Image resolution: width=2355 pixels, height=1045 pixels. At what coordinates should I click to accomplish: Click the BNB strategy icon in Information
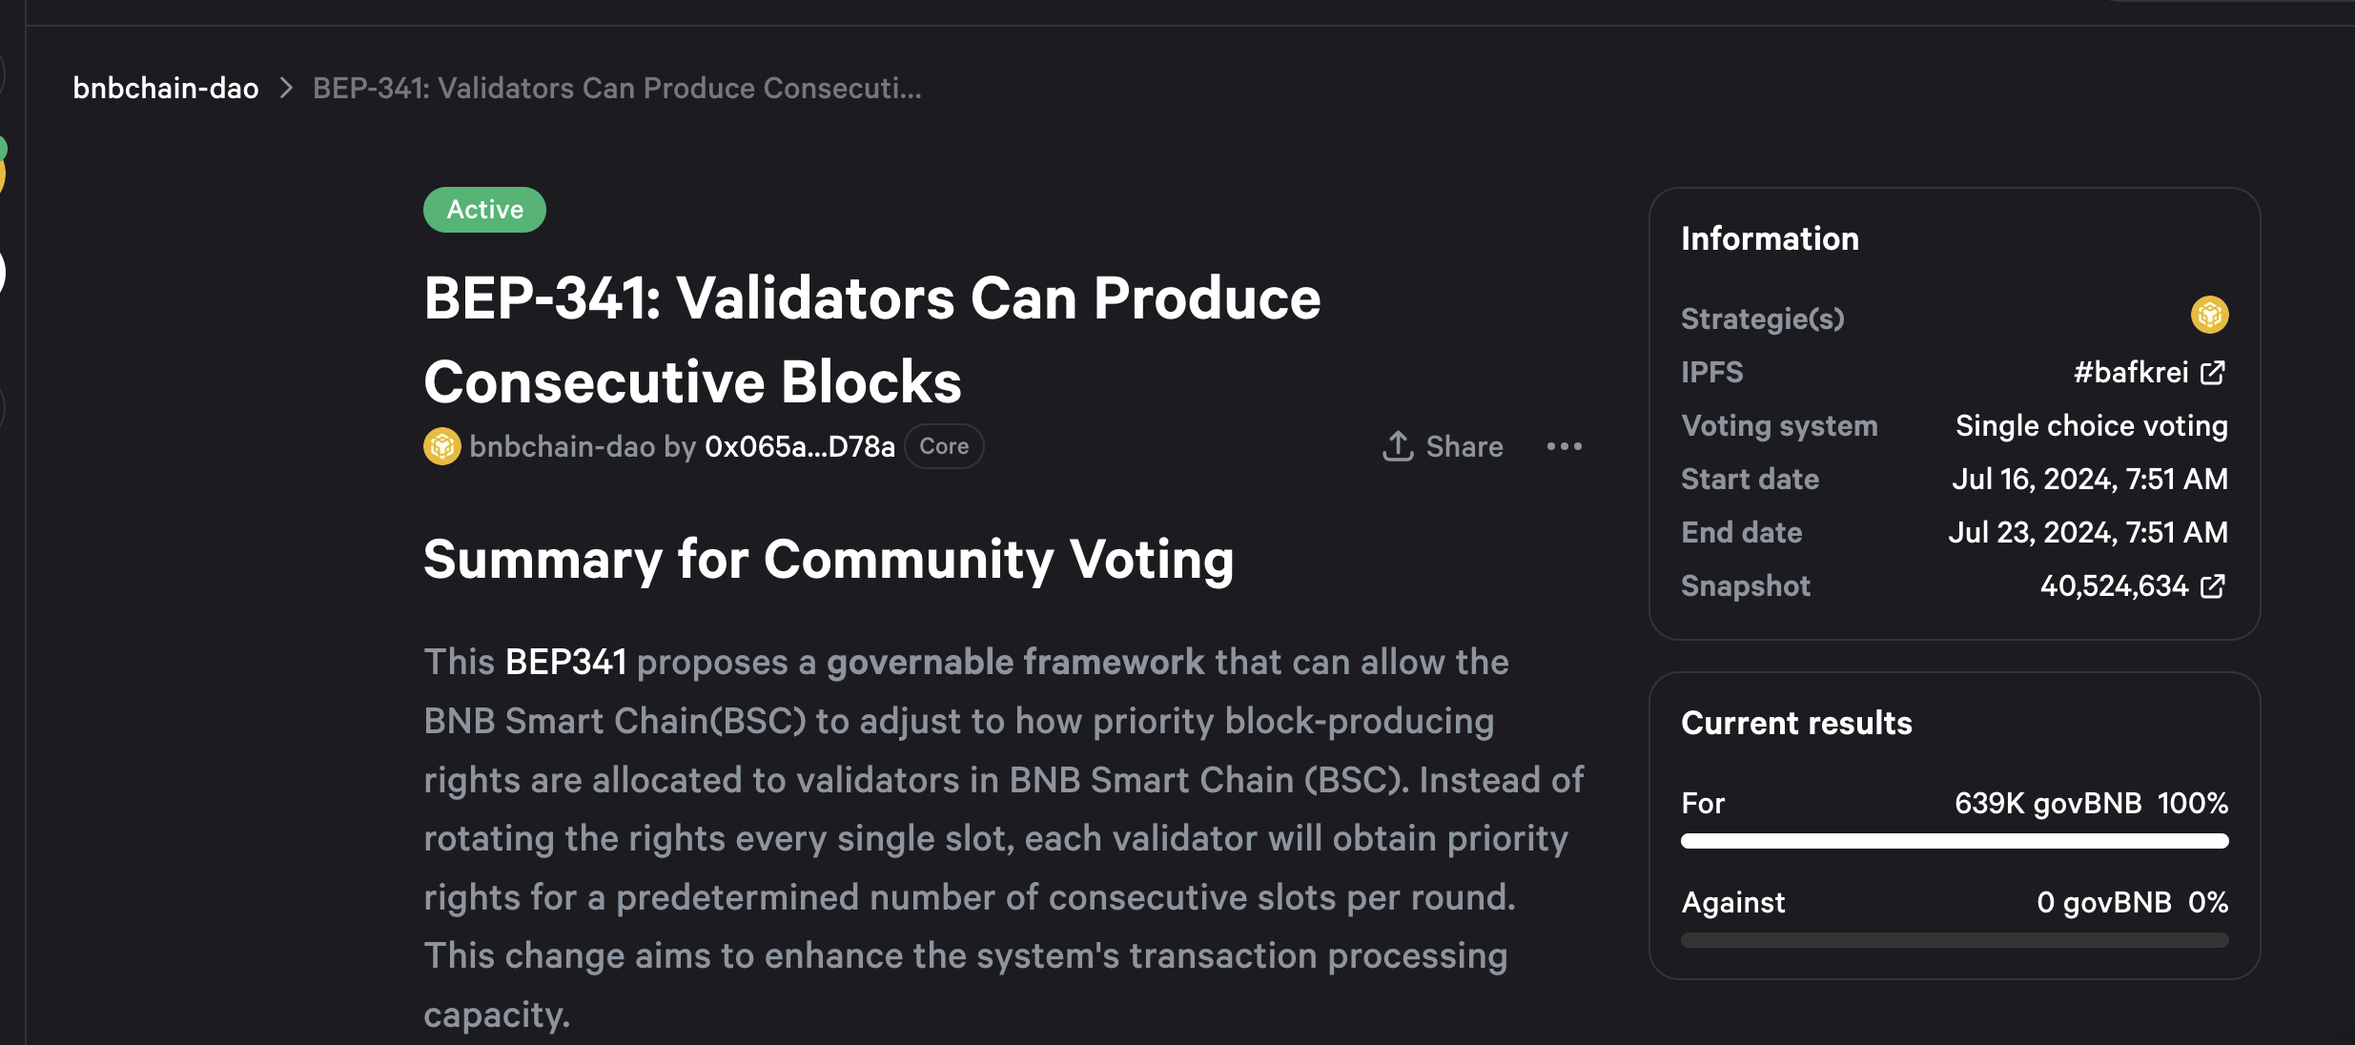[2209, 315]
